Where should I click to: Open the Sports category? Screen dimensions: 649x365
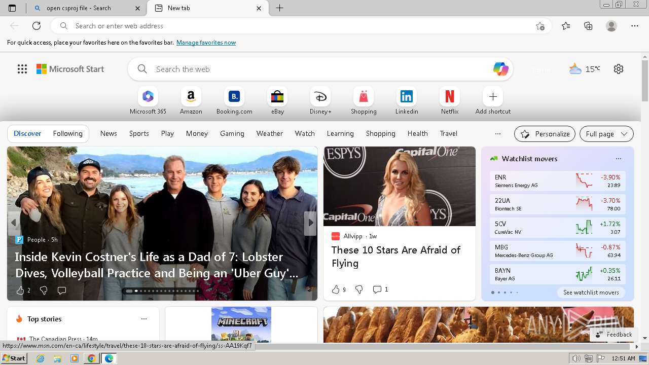tap(139, 133)
